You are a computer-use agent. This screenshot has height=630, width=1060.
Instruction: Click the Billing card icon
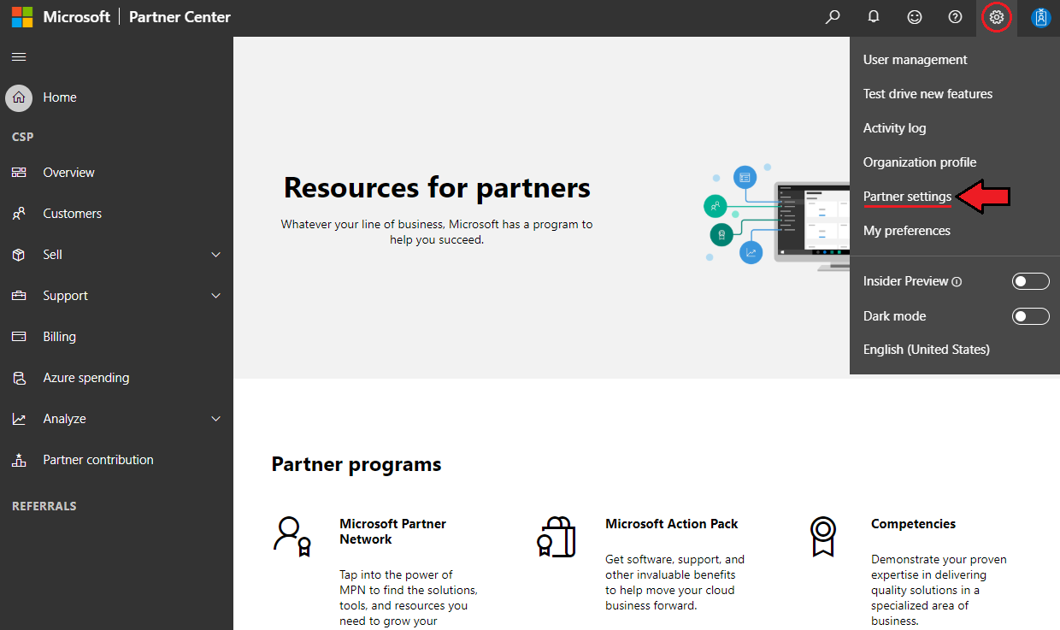tap(19, 337)
